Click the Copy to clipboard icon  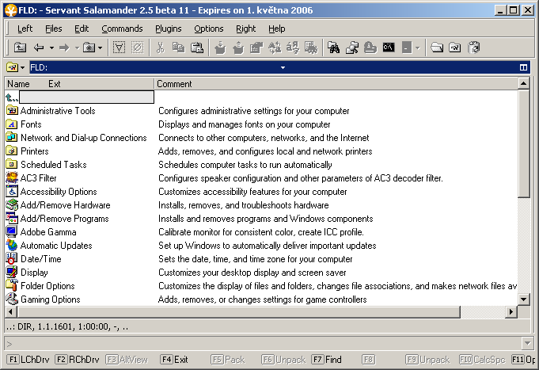pyautogui.click(x=178, y=48)
